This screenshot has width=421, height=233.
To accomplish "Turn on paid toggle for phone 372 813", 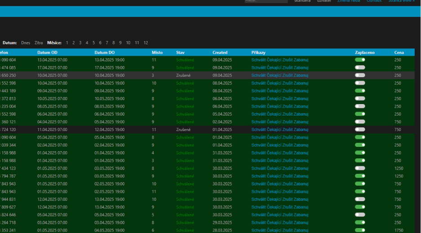I will click(360, 99).
